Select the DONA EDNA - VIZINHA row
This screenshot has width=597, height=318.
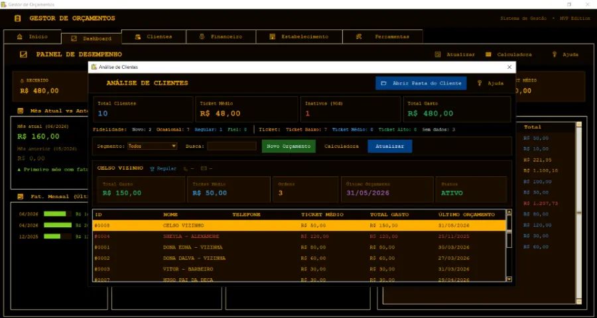299,247
